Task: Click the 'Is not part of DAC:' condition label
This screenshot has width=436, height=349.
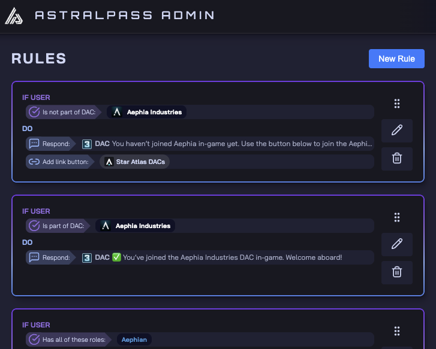Action: tap(69, 112)
